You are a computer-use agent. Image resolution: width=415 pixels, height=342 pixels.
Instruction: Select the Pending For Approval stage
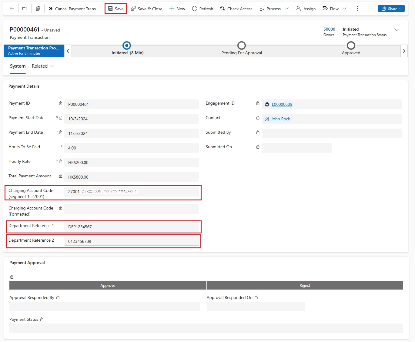pos(241,46)
